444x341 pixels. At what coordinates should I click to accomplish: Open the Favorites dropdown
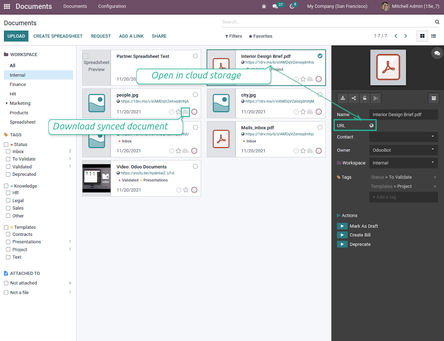pyautogui.click(x=261, y=36)
